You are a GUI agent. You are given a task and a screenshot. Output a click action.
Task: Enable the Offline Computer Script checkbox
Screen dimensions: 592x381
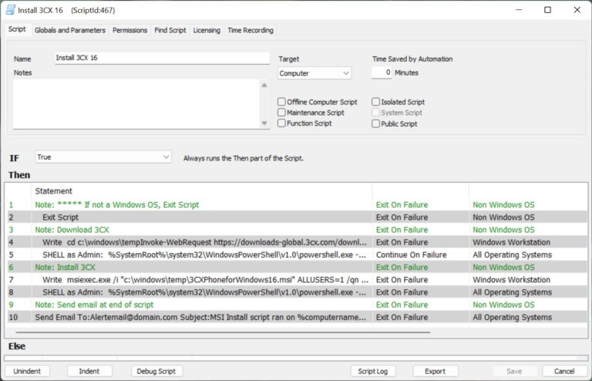click(282, 102)
